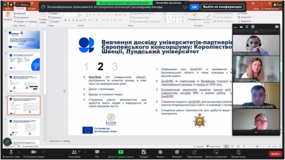Select slide 1 thumbnail

point(24,40)
